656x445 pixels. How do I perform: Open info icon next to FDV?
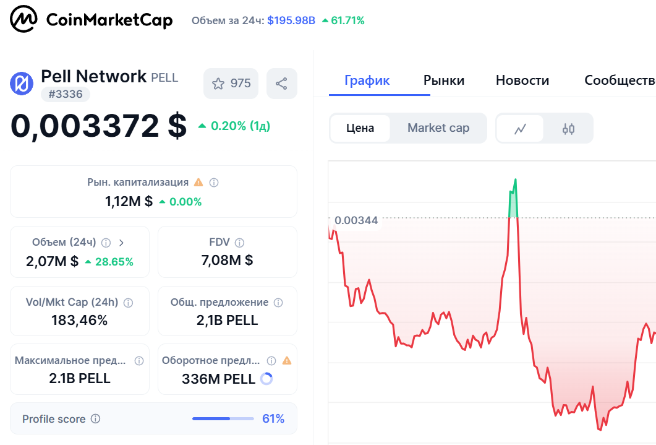pos(239,243)
